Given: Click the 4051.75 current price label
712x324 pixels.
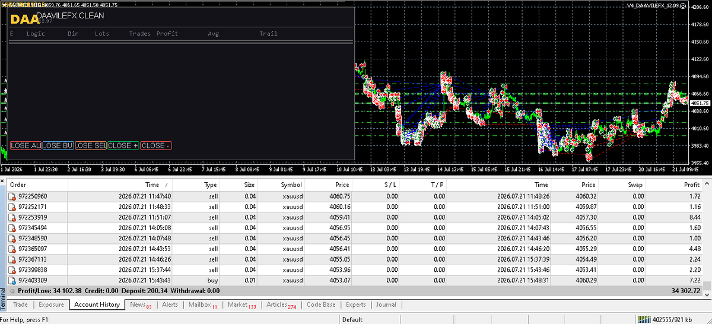Looking at the screenshot, I should (699, 103).
